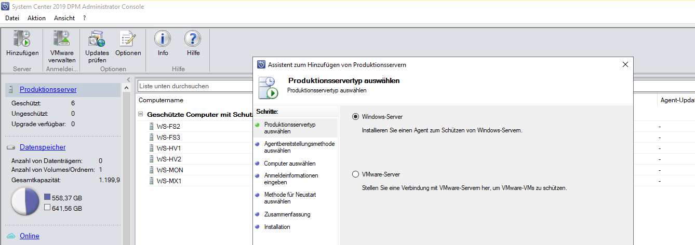Select the WS-FS2 computer row
The width and height of the screenshot is (695, 245).
point(168,127)
